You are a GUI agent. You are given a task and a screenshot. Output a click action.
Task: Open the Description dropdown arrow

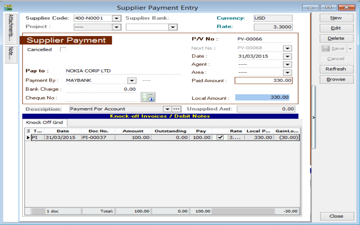point(167,109)
